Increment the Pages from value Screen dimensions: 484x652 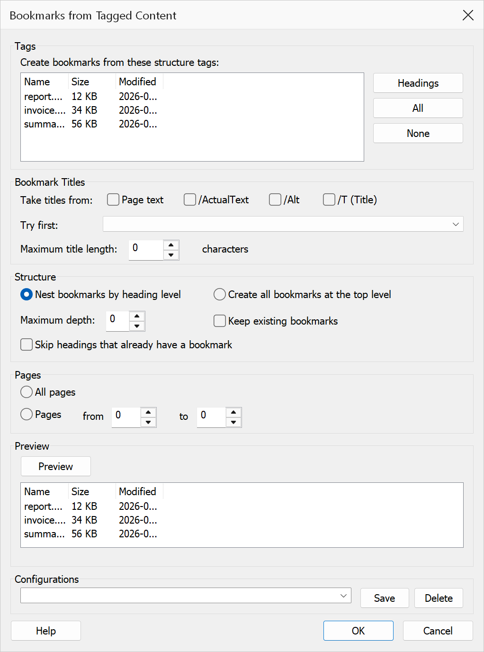(x=148, y=412)
